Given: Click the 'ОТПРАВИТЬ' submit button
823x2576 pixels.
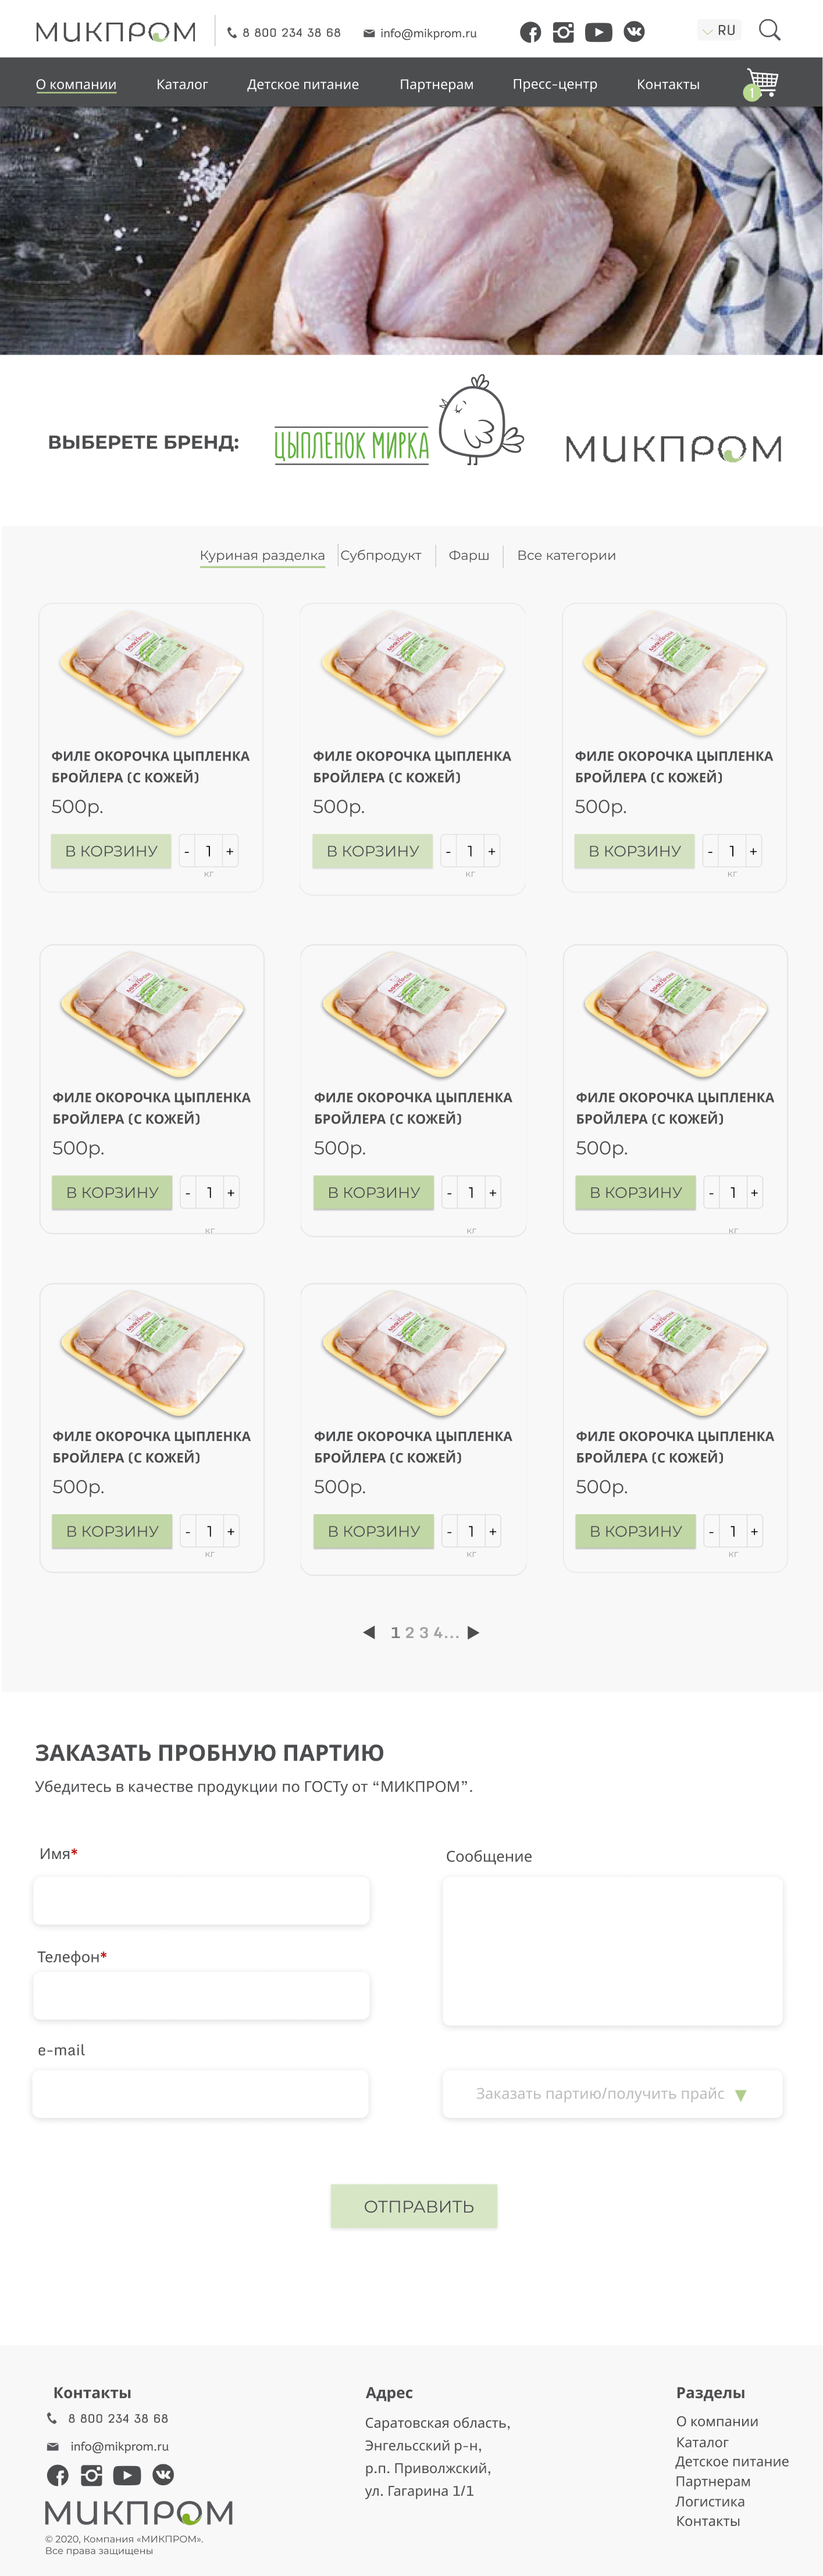Looking at the screenshot, I should tap(414, 2206).
